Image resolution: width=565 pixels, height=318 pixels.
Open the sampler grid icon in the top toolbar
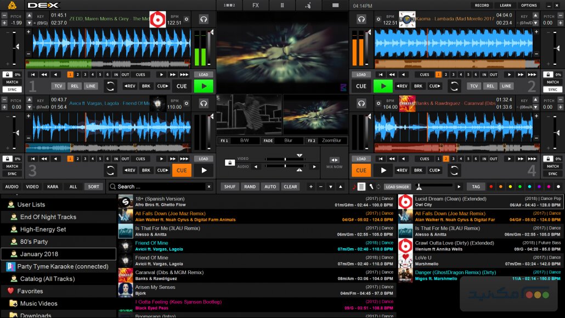283,5
